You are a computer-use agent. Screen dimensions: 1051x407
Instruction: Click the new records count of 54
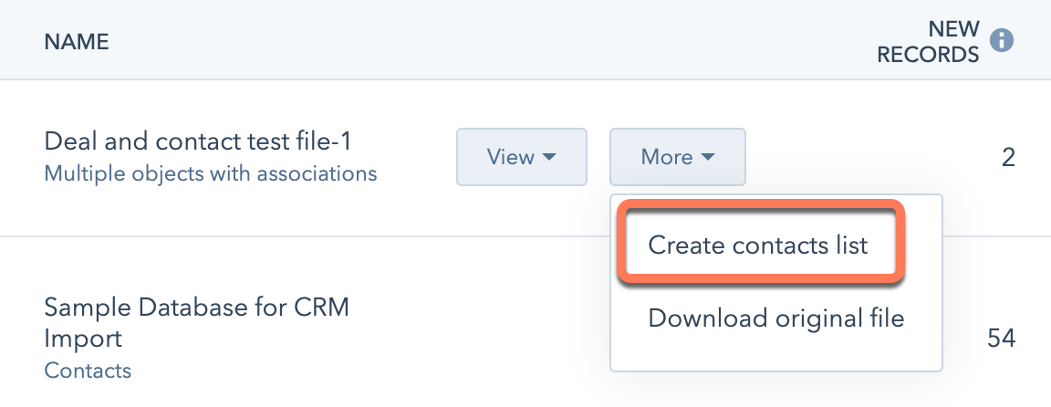pyautogui.click(x=1001, y=339)
